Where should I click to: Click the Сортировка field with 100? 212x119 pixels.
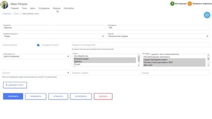pos(158,27)
